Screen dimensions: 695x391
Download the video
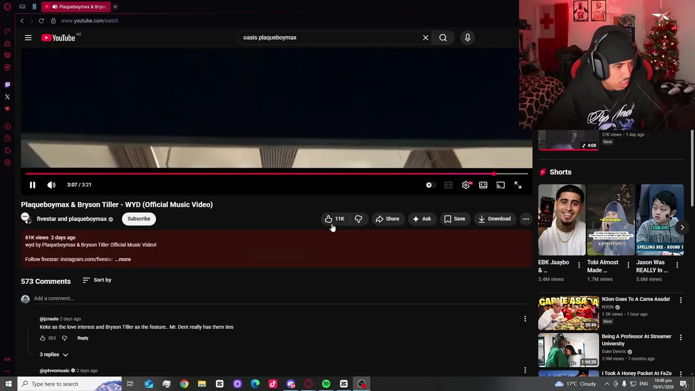[494, 219]
